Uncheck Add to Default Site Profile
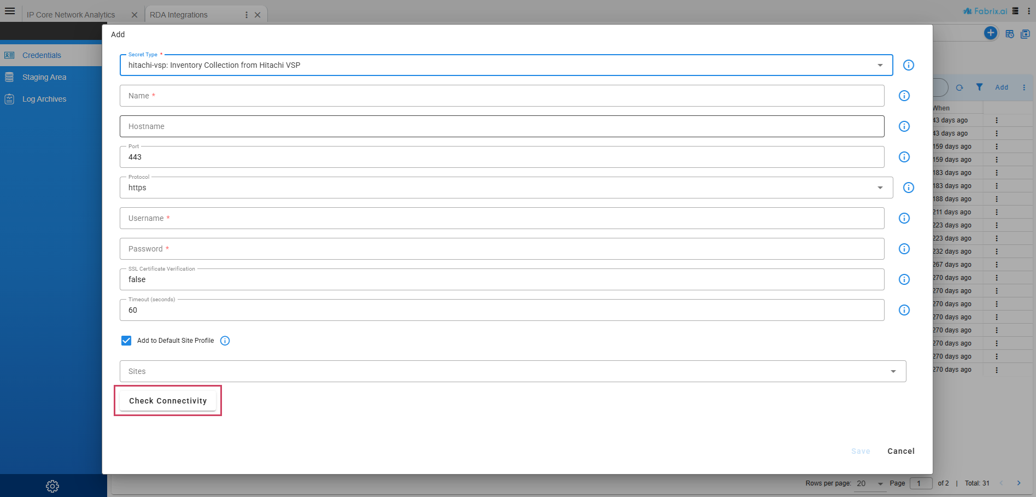The width and height of the screenshot is (1036, 497). 126,341
